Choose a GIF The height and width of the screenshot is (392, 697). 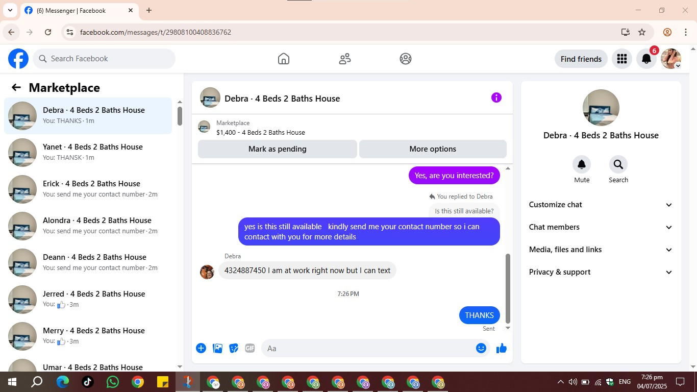pyautogui.click(x=250, y=348)
